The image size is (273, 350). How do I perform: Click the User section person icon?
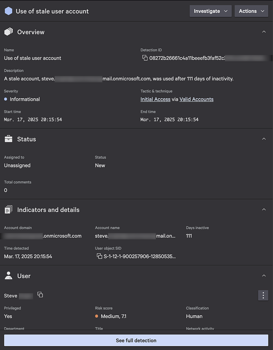point(8,275)
